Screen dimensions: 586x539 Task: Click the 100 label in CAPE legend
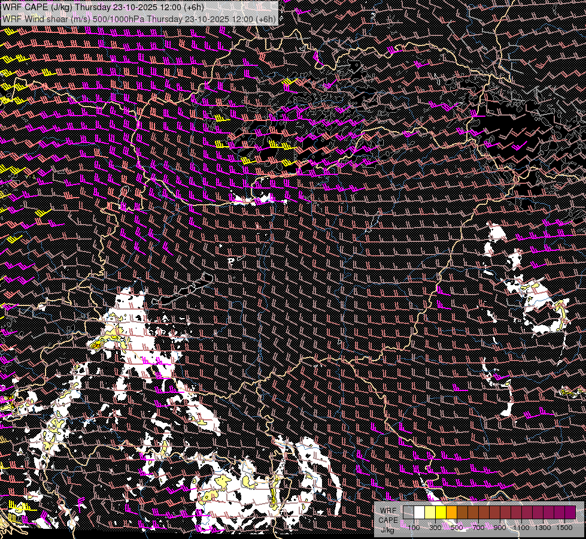[414, 528]
